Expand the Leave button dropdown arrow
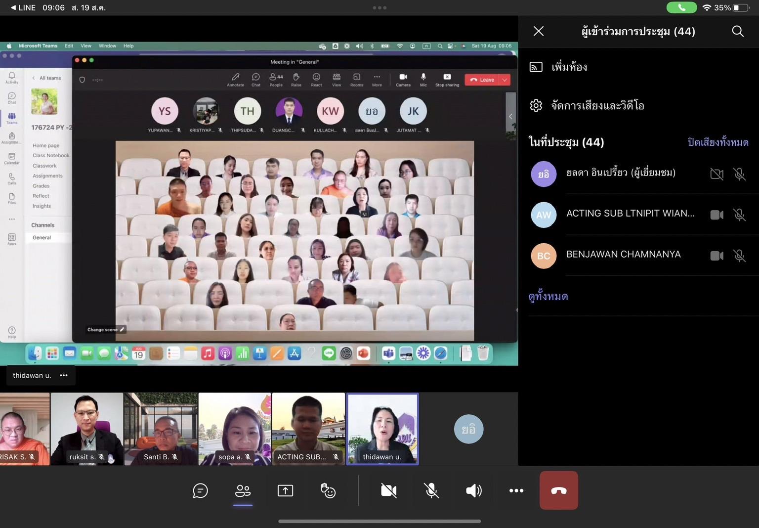The image size is (759, 528). click(x=505, y=80)
